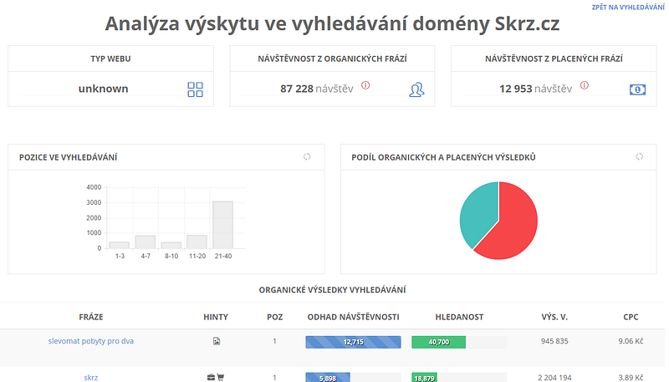Sort table by POZ column
The height and width of the screenshot is (382, 669).
[x=275, y=317]
